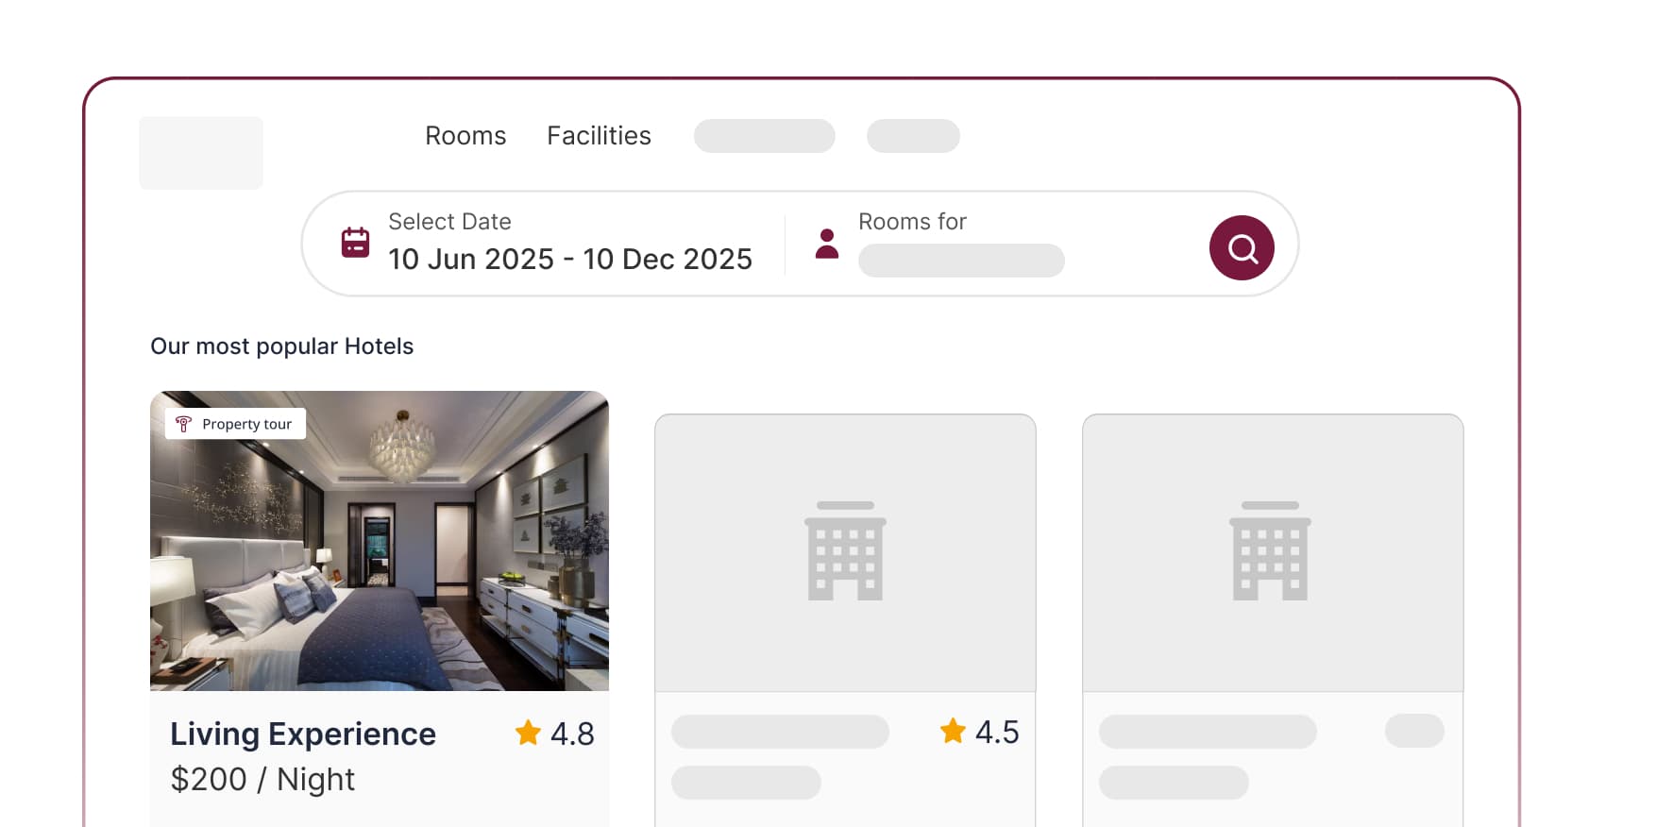
Task: Select the 4.5 rating on the second card
Action: tap(998, 731)
